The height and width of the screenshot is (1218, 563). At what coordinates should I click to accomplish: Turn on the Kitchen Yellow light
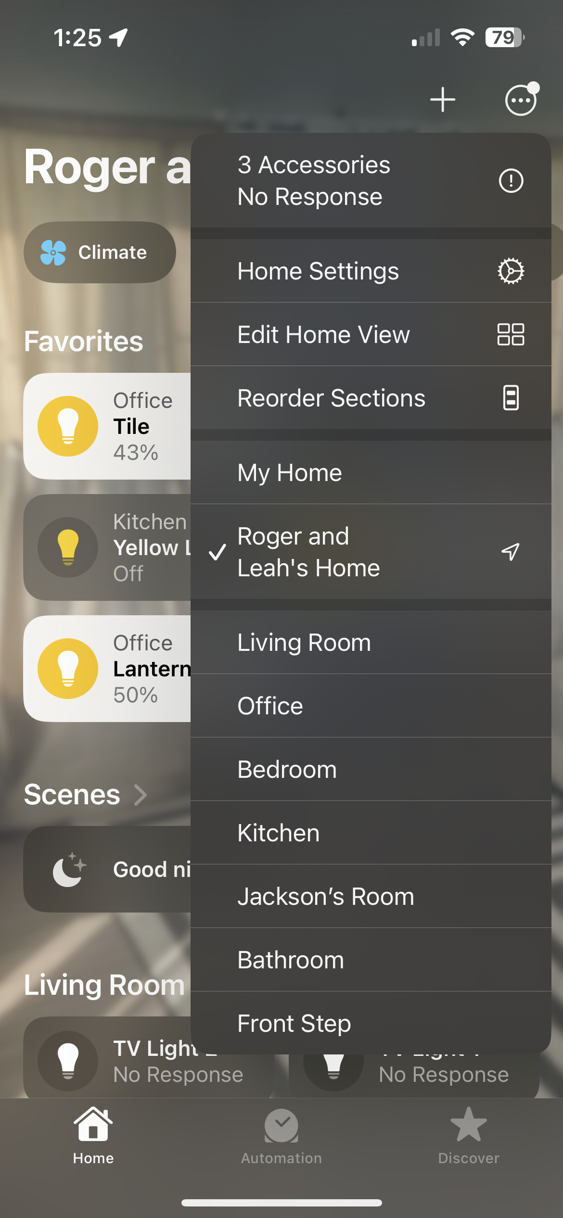(68, 547)
